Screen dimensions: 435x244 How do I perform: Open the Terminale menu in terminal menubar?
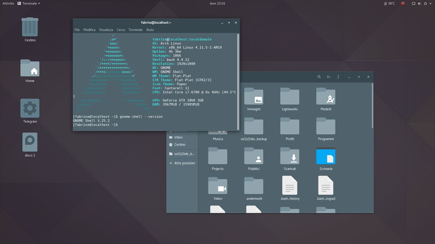coord(136,30)
